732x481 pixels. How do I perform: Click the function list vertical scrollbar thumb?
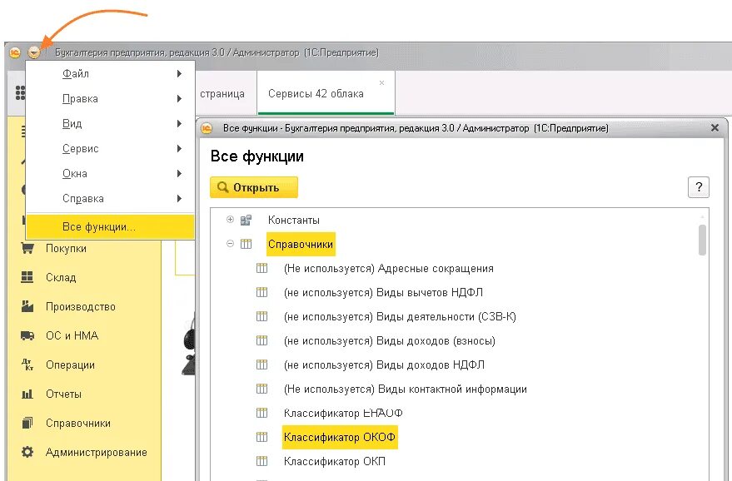coord(702,240)
